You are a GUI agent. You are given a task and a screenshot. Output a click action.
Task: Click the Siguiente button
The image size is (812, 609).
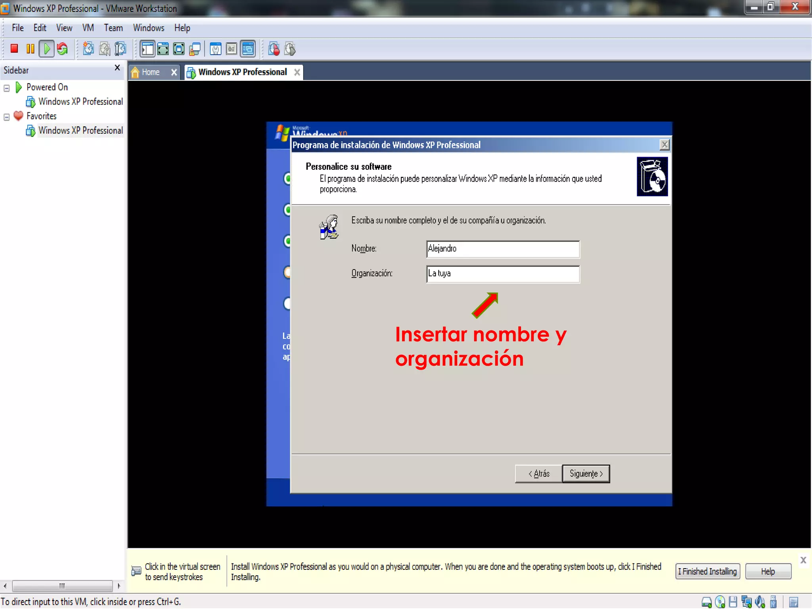pyautogui.click(x=586, y=474)
